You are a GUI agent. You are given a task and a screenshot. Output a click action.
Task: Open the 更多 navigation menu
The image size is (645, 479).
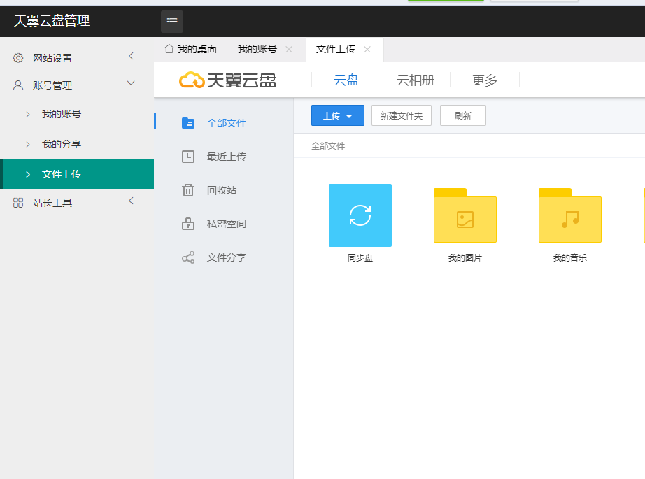click(x=485, y=80)
